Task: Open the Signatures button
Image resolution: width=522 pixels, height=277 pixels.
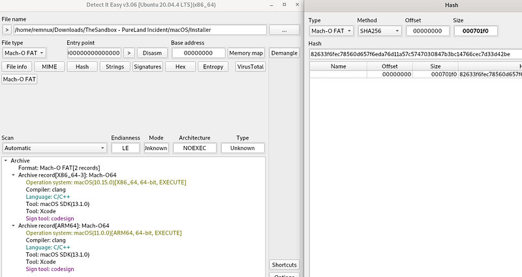Action: 147,66
